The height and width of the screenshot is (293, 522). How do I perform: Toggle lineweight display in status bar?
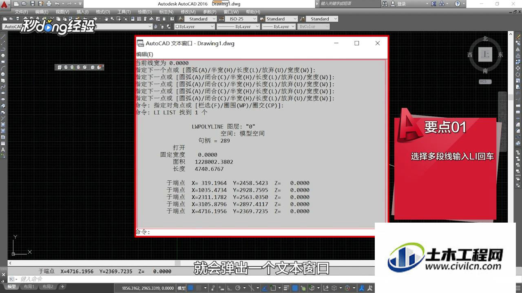click(x=287, y=288)
